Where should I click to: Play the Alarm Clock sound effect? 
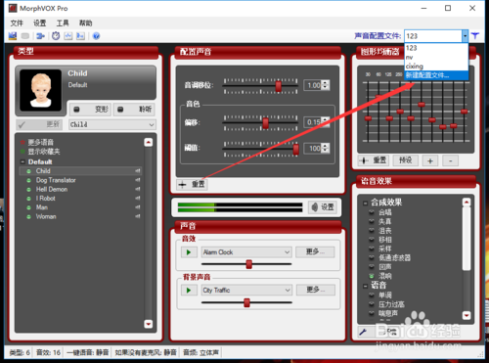[x=189, y=252]
